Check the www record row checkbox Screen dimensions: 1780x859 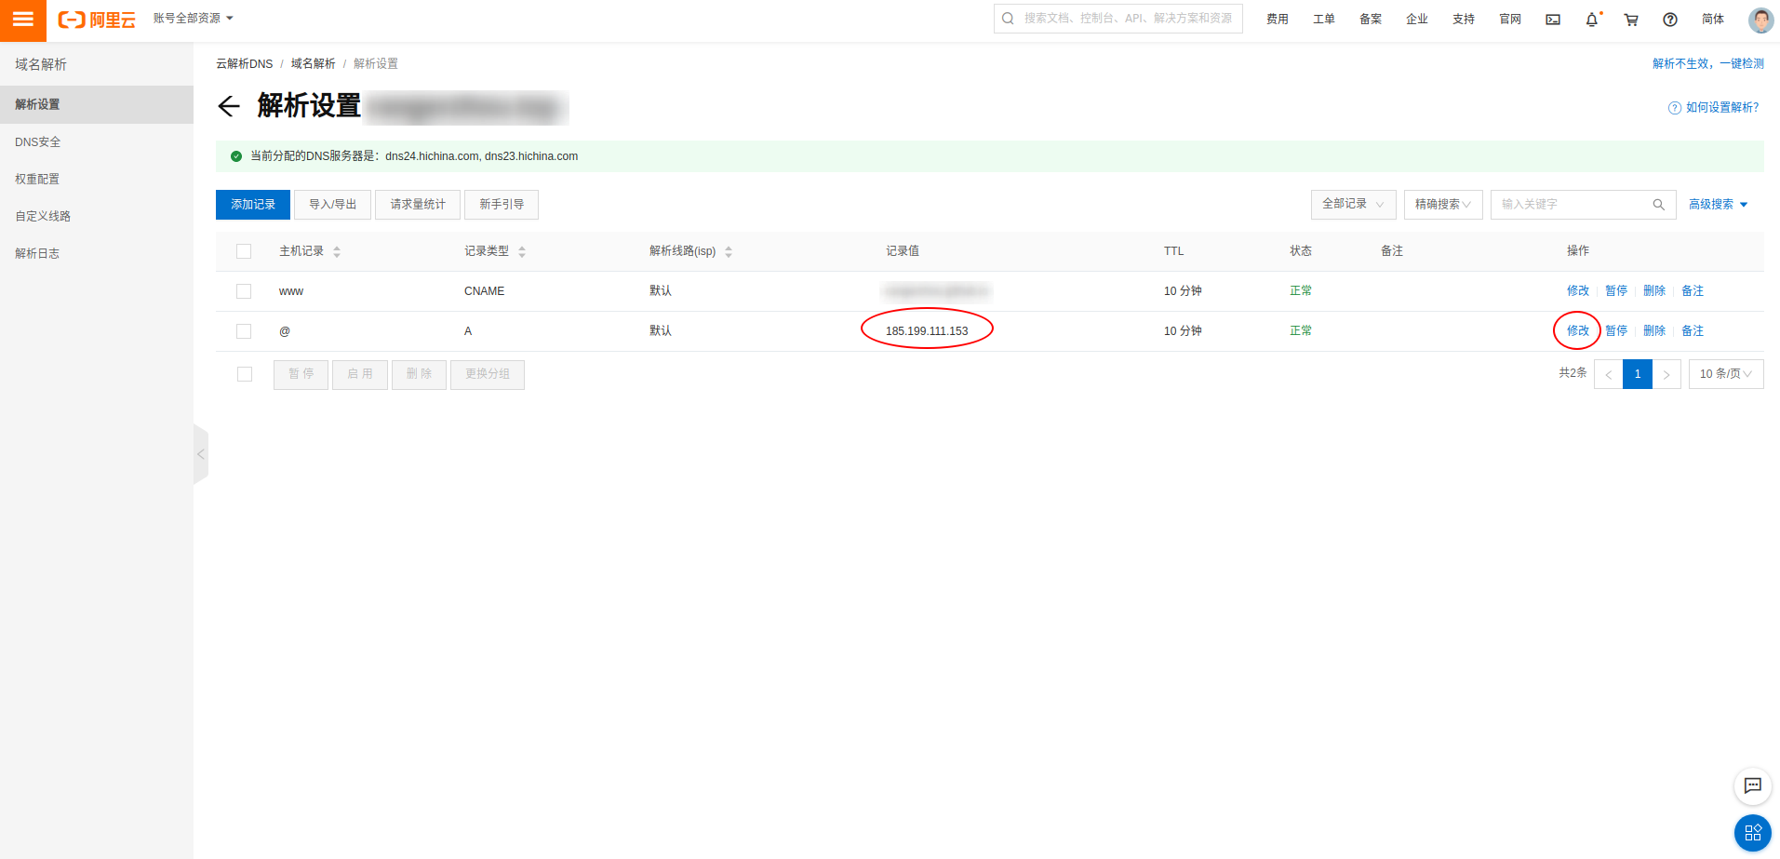pos(244,291)
